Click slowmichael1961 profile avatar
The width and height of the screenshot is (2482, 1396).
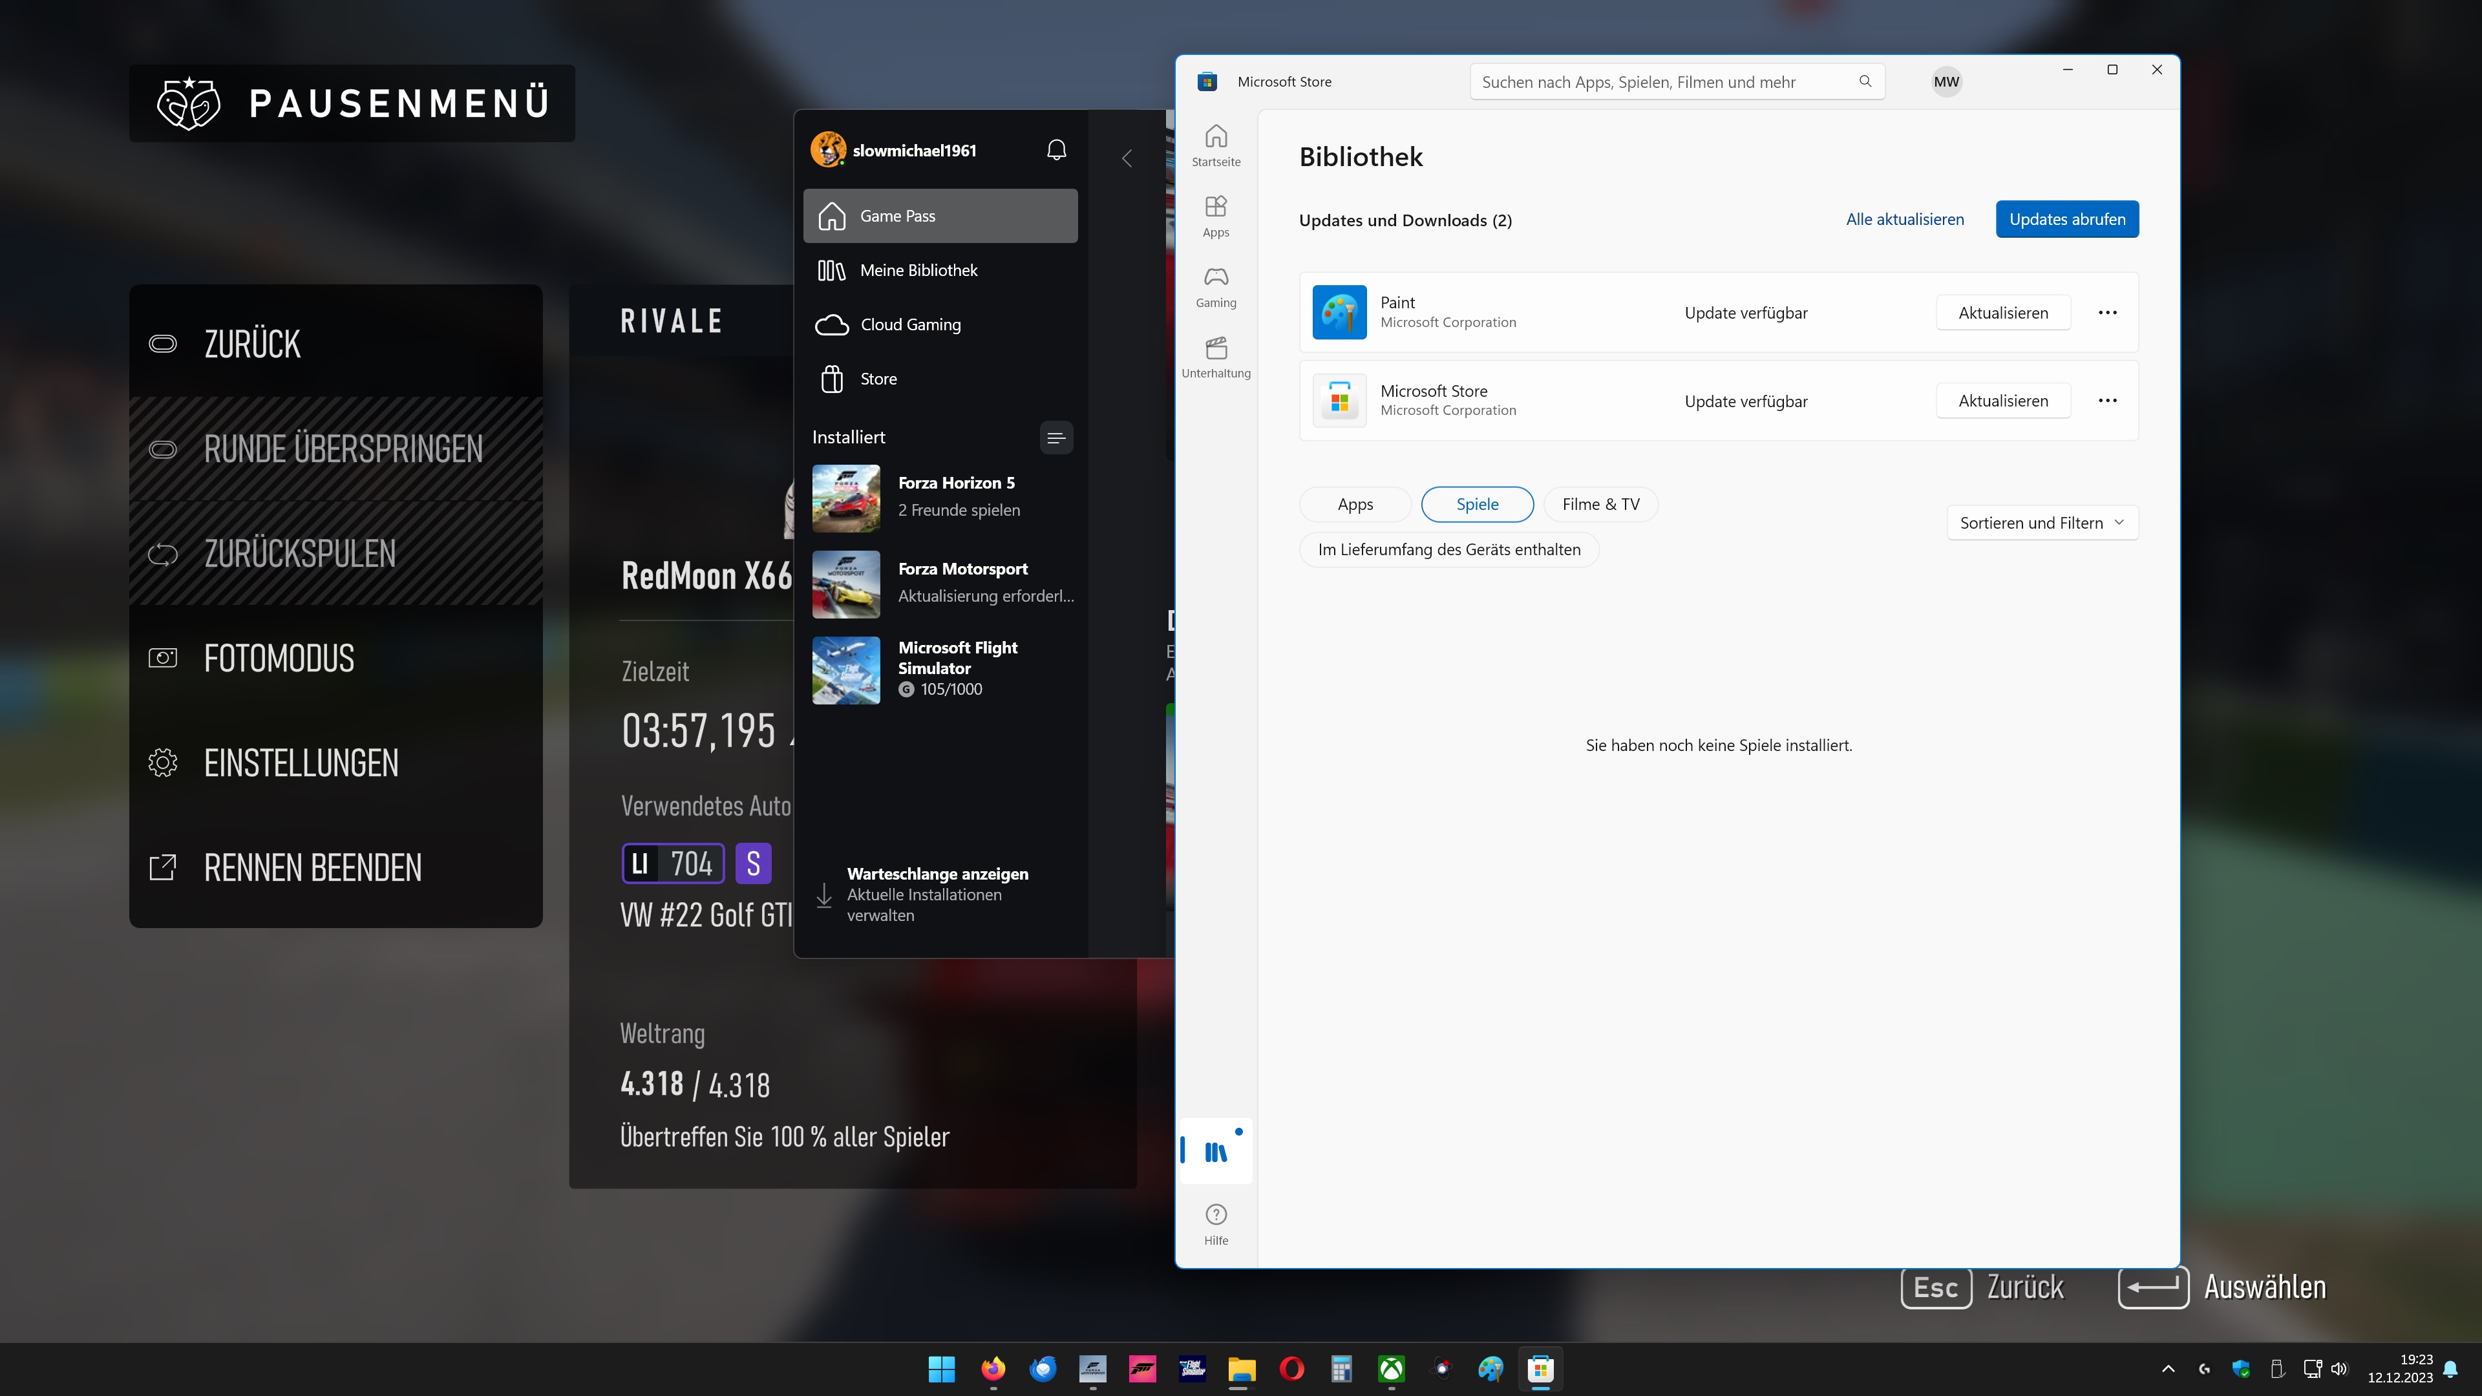[827, 151]
